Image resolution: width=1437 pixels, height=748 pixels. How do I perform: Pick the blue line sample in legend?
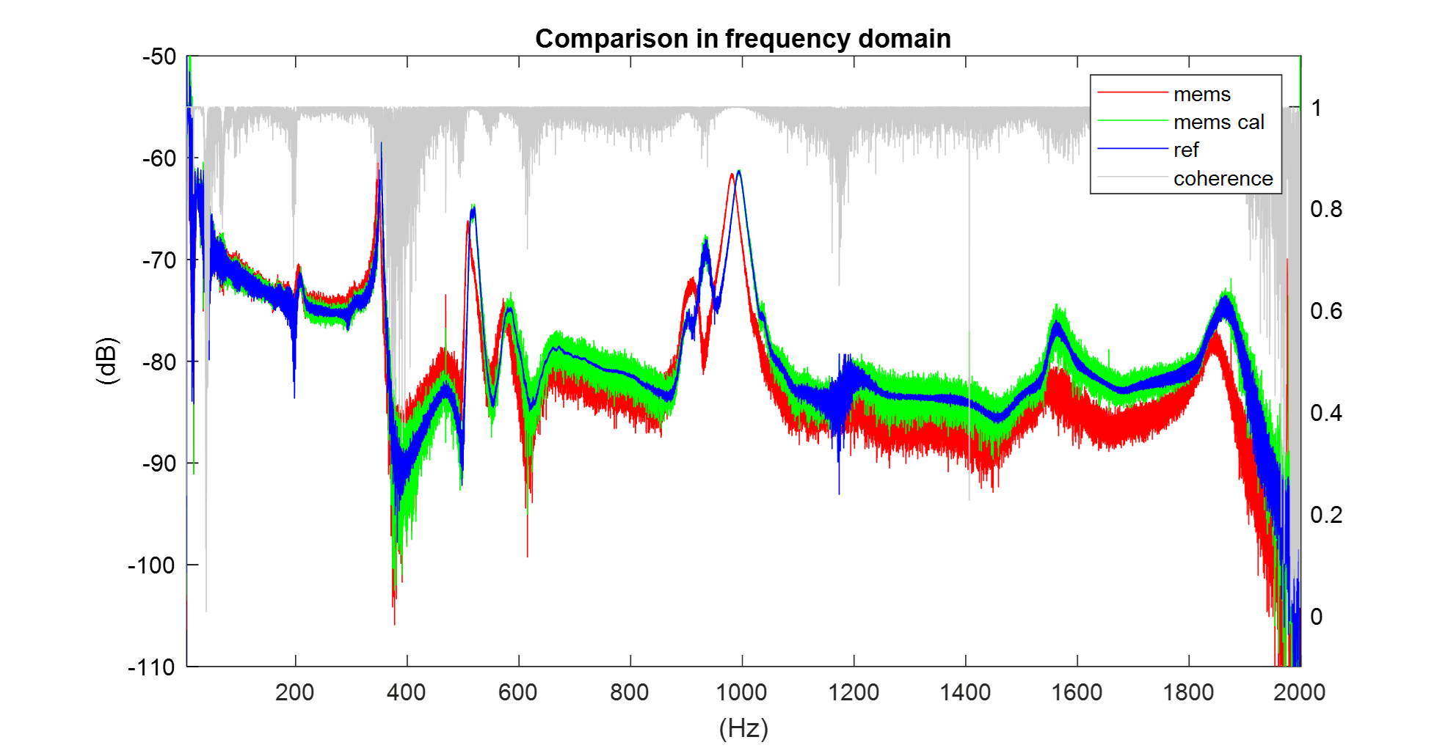(x=1132, y=149)
